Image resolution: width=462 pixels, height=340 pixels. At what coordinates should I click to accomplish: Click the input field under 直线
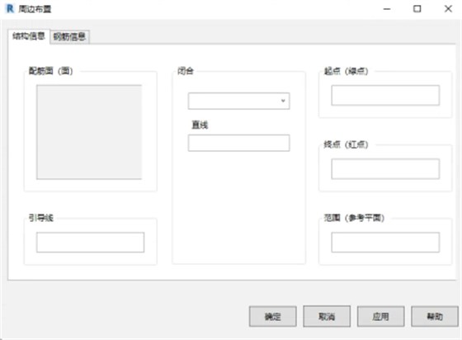[239, 143]
